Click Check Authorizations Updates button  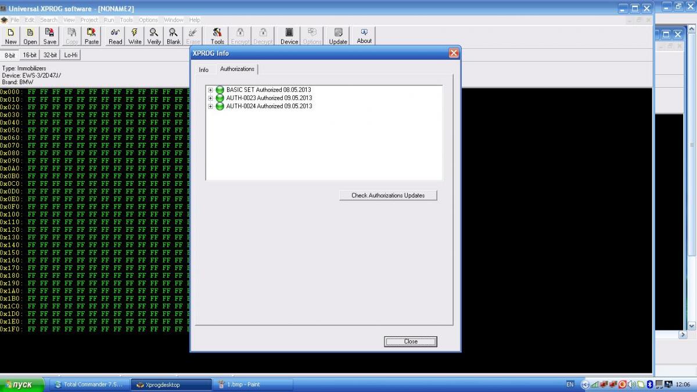coord(388,196)
